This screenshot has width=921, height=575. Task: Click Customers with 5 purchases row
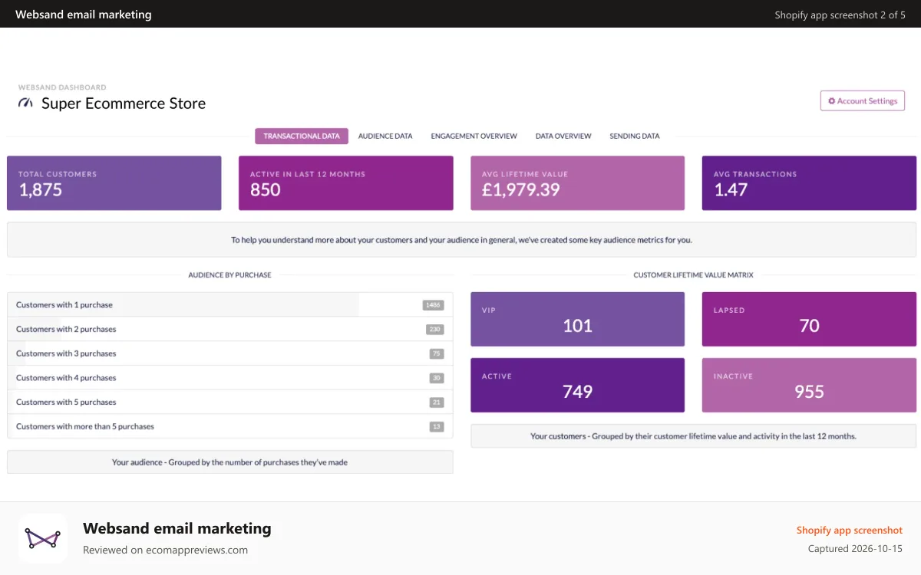coord(229,402)
